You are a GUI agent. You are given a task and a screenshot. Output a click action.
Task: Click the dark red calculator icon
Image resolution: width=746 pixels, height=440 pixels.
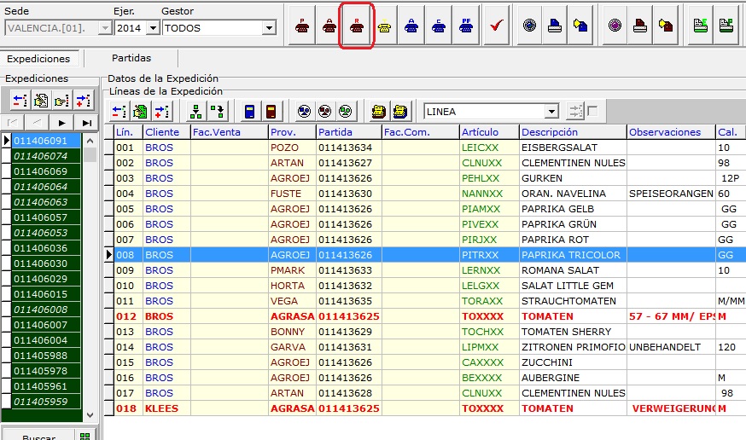271,112
